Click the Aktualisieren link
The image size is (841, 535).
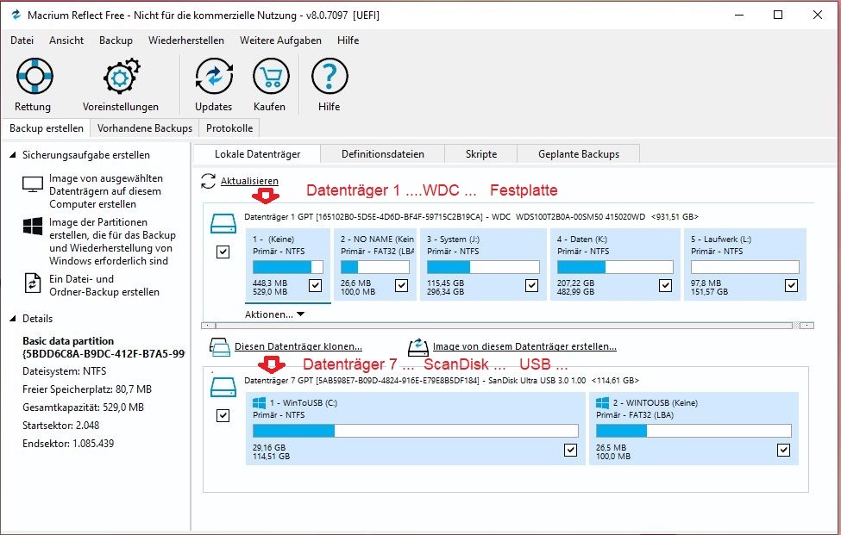pos(249,181)
